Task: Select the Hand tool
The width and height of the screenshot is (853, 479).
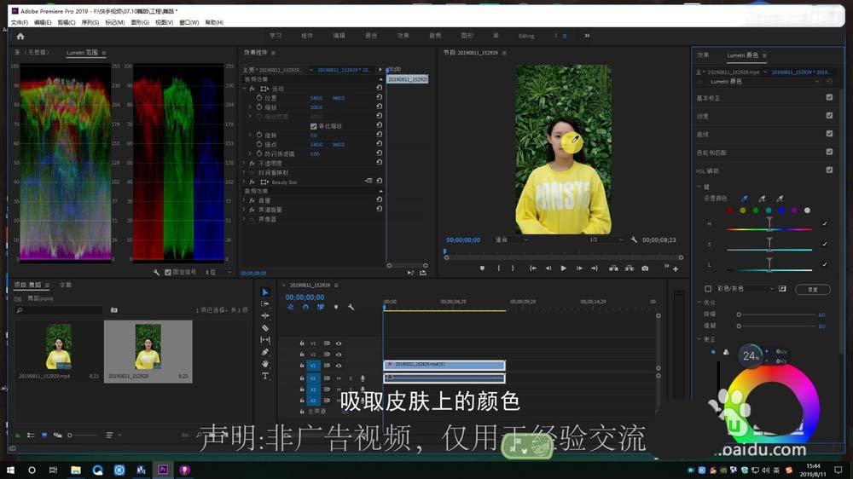Action: pos(265,364)
